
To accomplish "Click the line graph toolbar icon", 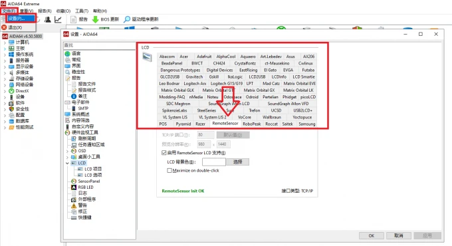I will 58,19.
